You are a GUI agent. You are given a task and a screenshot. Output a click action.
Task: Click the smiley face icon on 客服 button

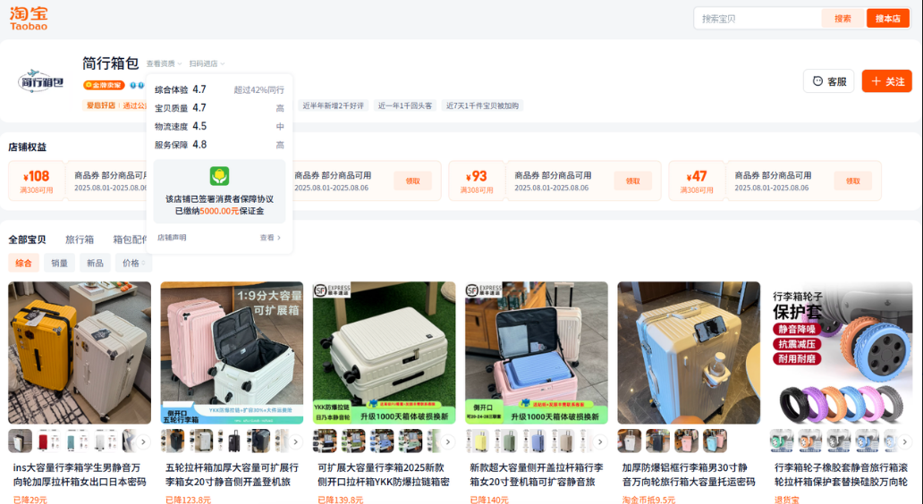[817, 81]
